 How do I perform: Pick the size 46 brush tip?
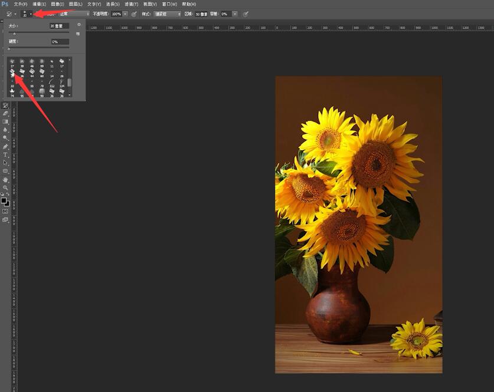coord(32,62)
